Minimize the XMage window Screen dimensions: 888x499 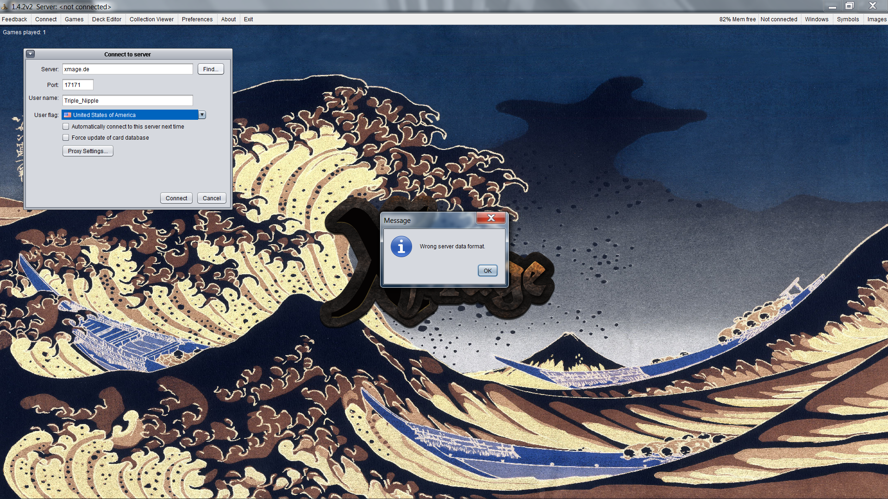tap(832, 6)
